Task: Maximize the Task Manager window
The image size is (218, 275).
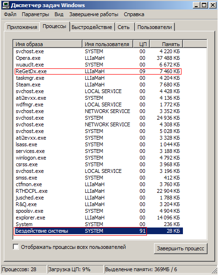Action: click(204, 5)
